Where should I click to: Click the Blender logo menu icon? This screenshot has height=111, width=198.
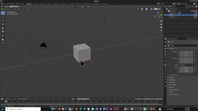tap(2, 4)
